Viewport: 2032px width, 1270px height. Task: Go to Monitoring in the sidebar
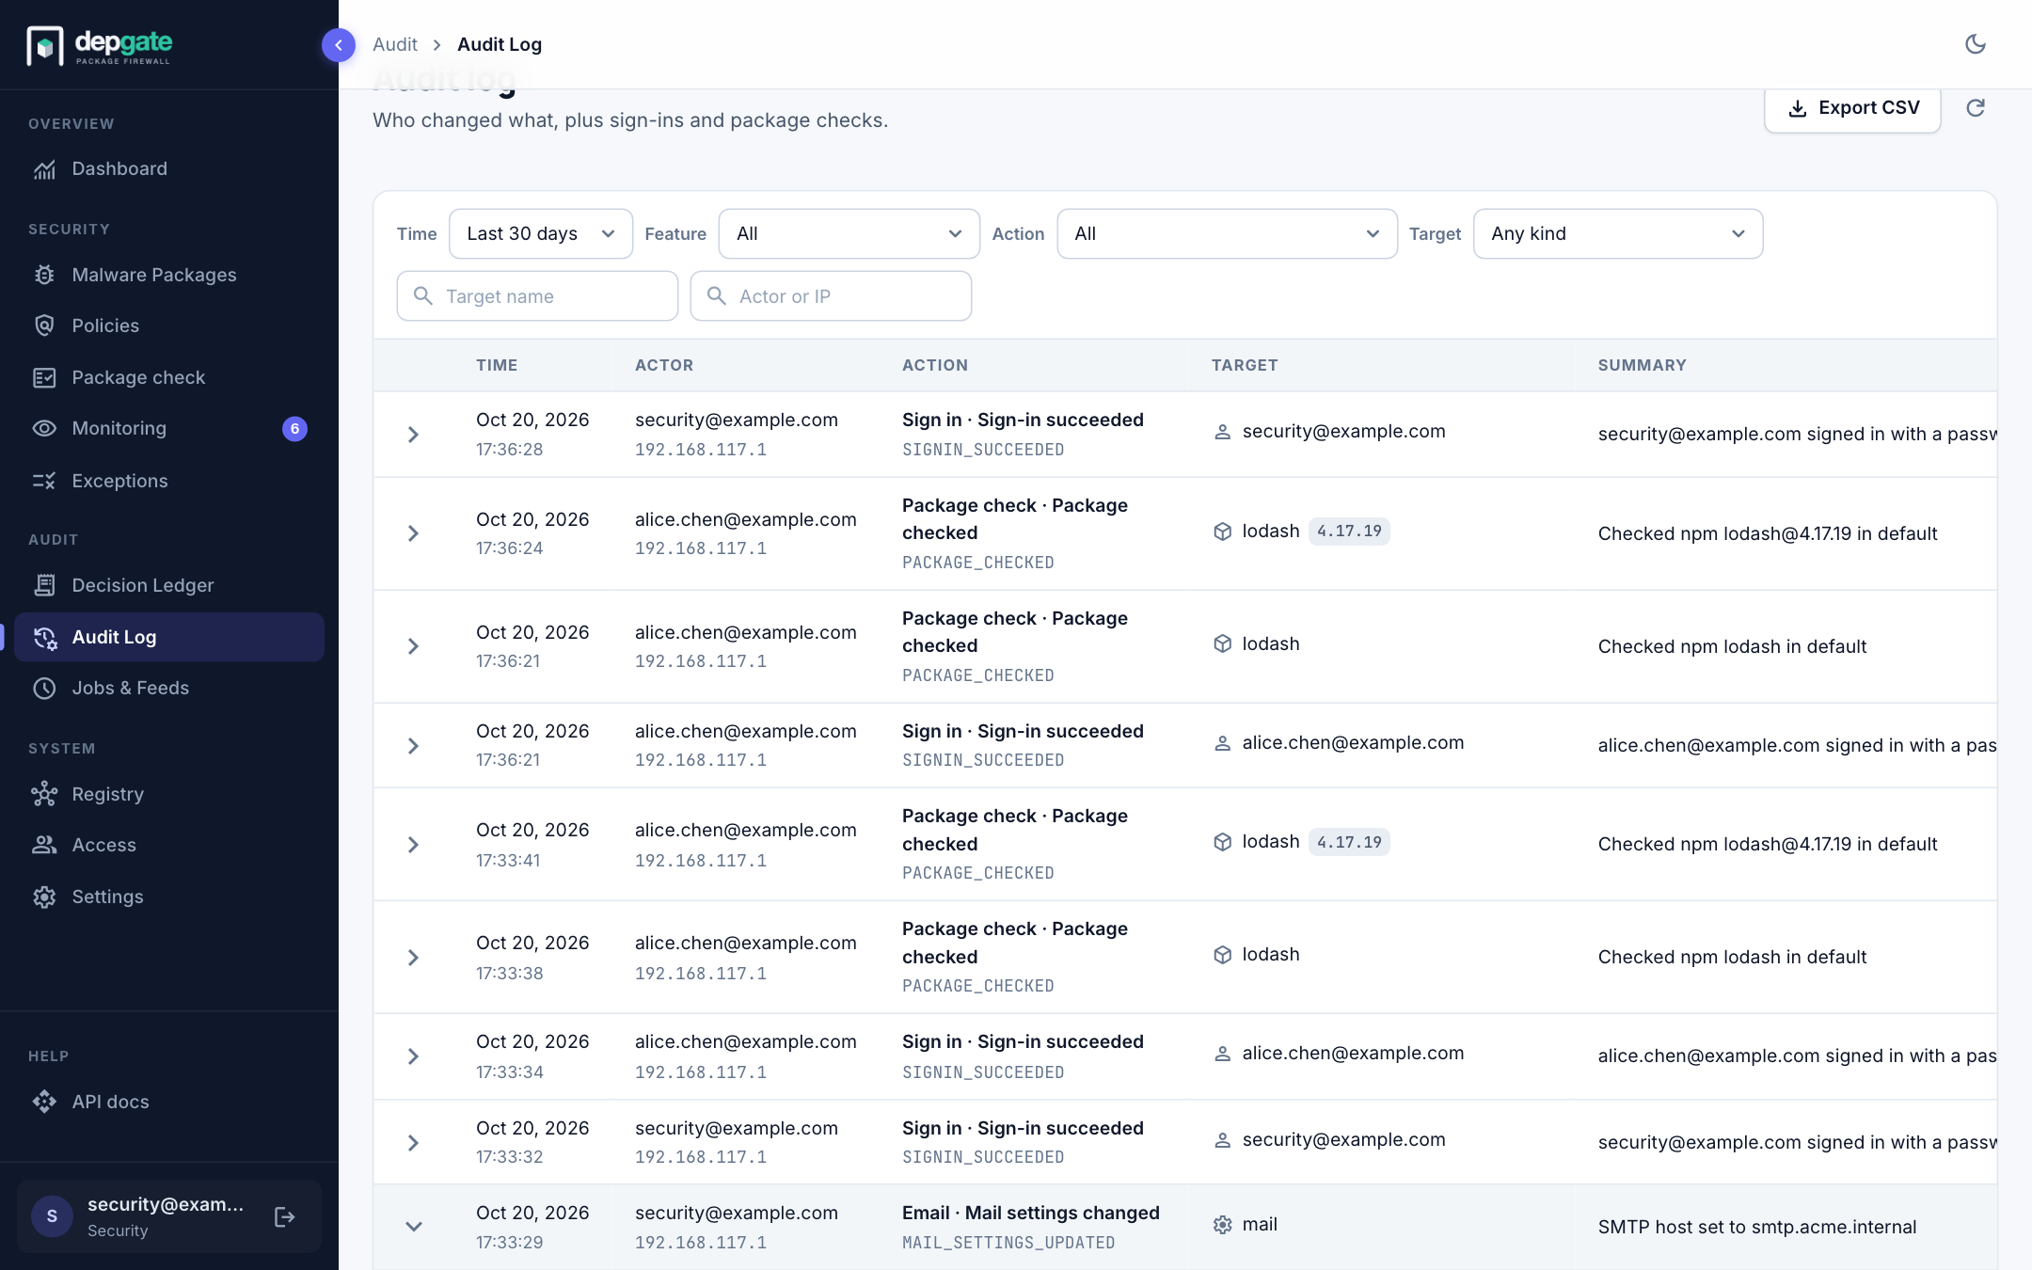click(169, 428)
